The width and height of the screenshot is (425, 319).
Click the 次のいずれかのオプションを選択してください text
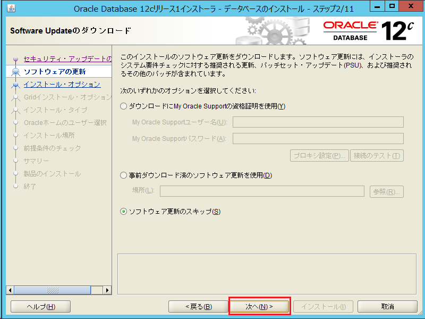pos(188,90)
